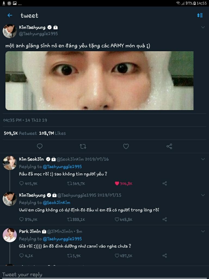Screen dimensions: 209x279
Task: Reply to the main tweet
Action: pyautogui.click(x=40, y=147)
